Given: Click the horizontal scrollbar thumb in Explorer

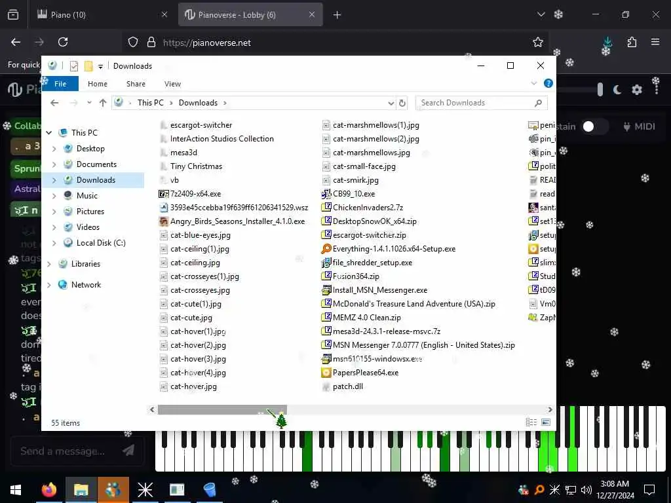Looking at the screenshot, I should [x=222, y=410].
